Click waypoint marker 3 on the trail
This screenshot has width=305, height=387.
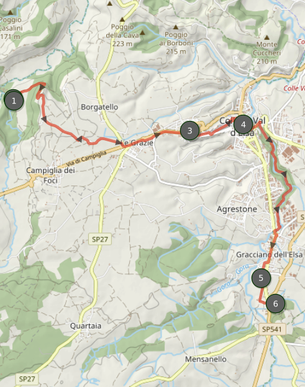189,131
